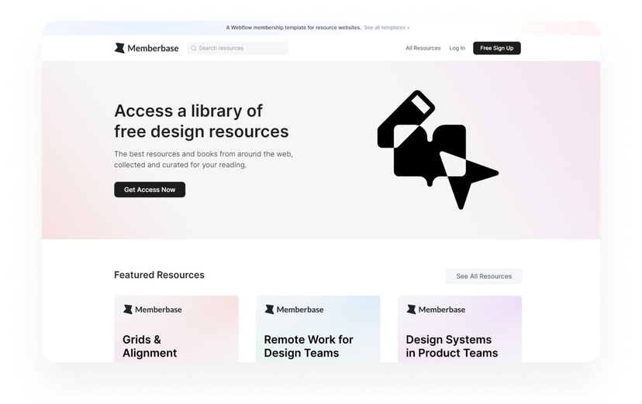Click the Memberbase wordmark in header
Image resolution: width=642 pixels, height=404 pixels.
click(x=153, y=48)
